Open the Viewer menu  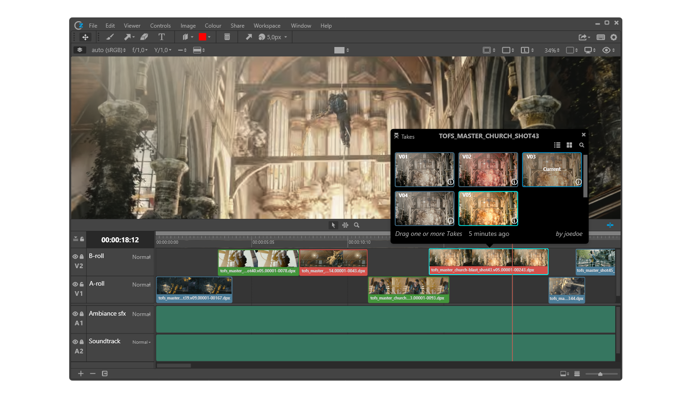pos(132,26)
